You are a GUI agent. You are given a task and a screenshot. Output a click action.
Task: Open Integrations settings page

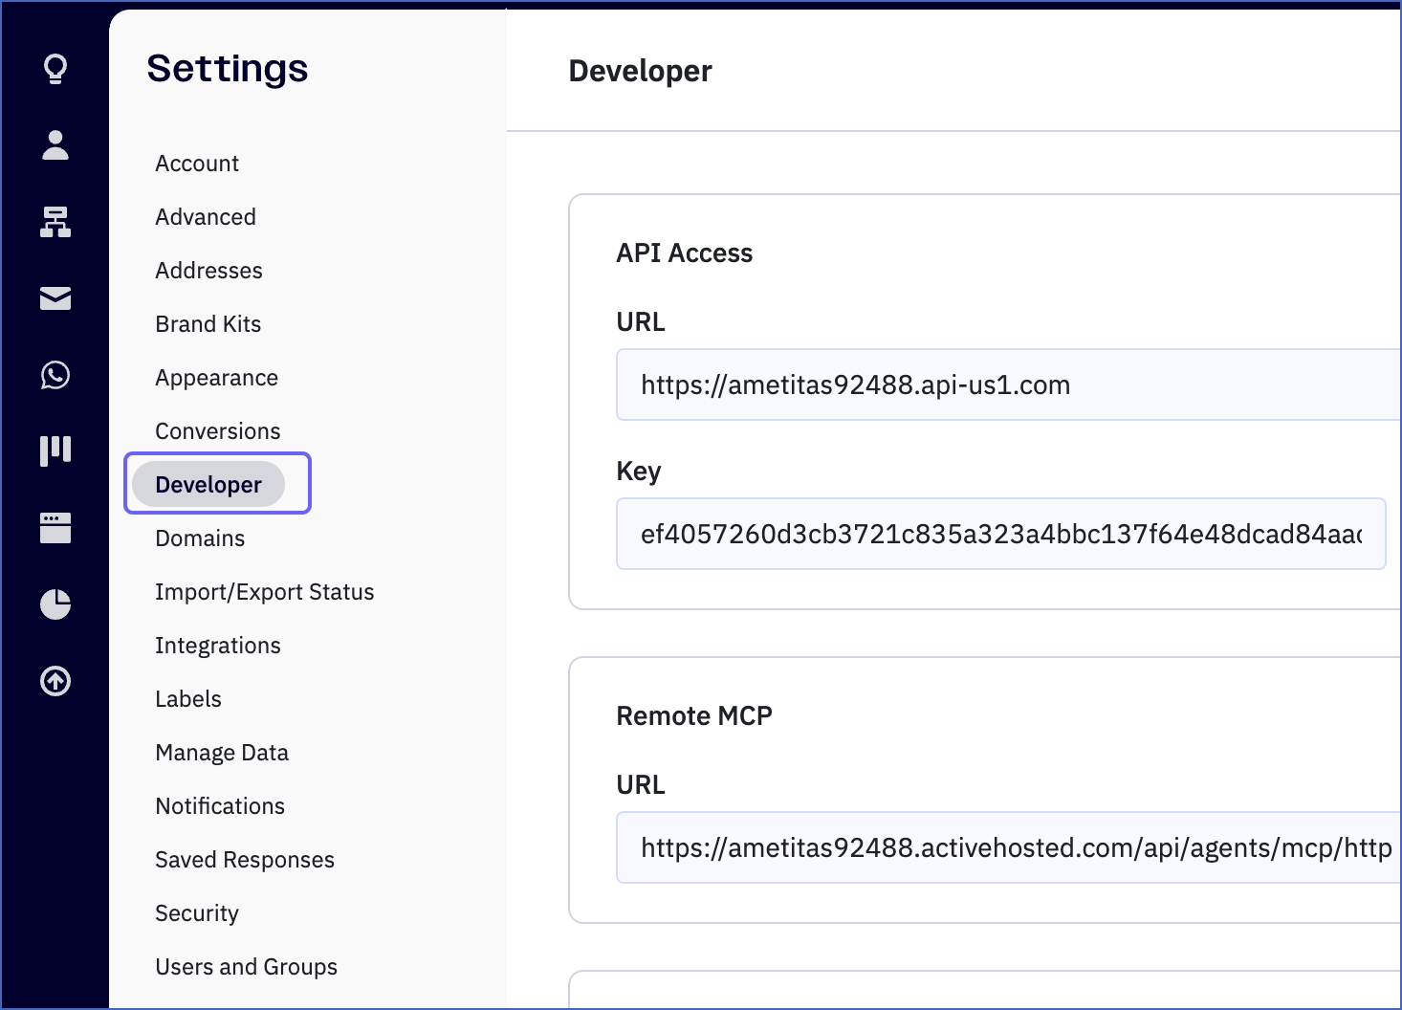coord(218,646)
